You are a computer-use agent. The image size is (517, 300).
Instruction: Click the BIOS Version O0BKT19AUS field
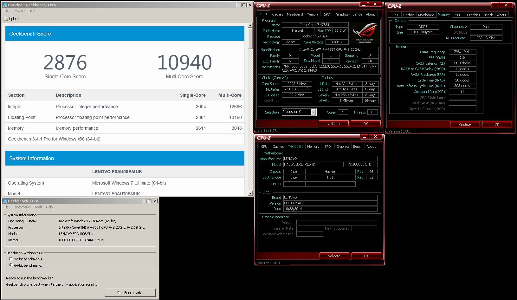[330, 203]
